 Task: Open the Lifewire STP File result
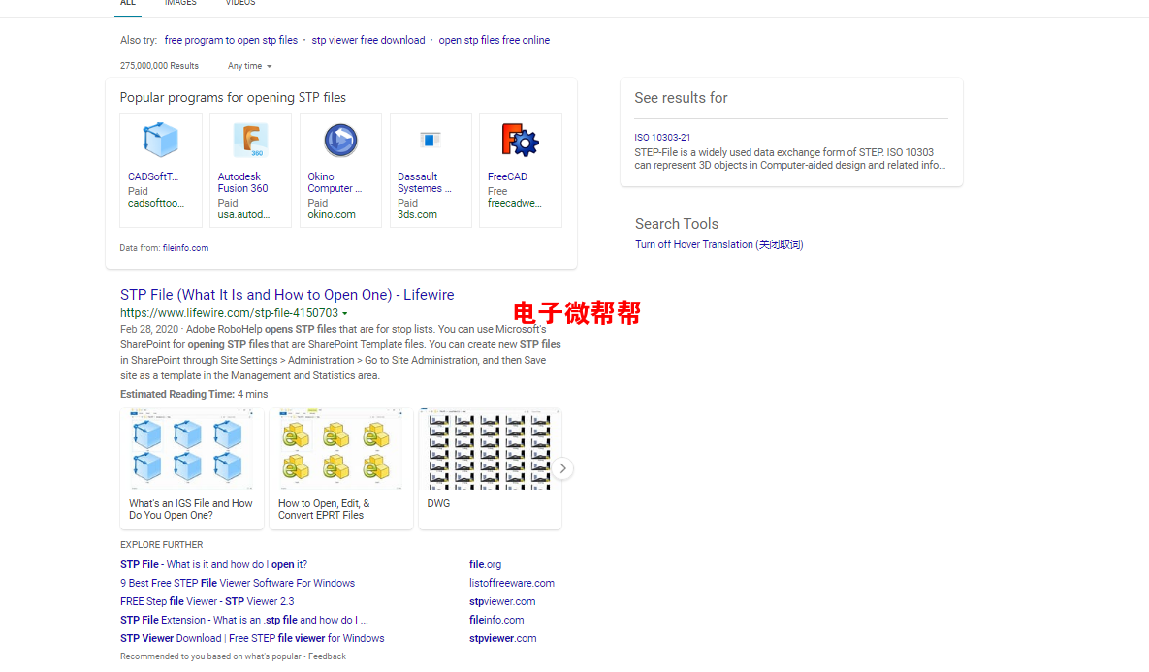(287, 295)
